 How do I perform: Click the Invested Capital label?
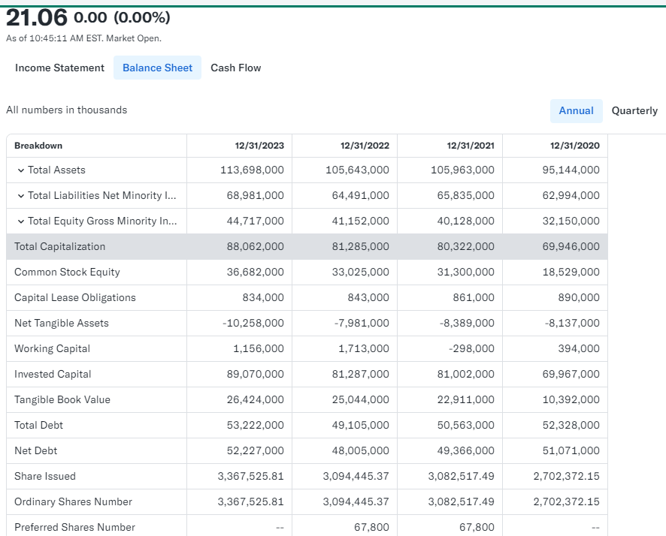coord(53,374)
